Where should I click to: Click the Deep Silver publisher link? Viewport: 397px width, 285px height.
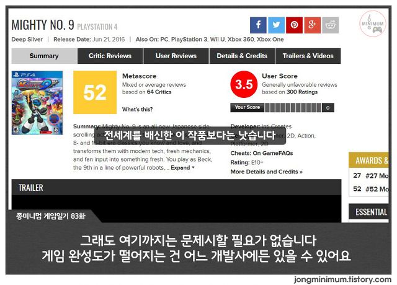tap(27, 40)
